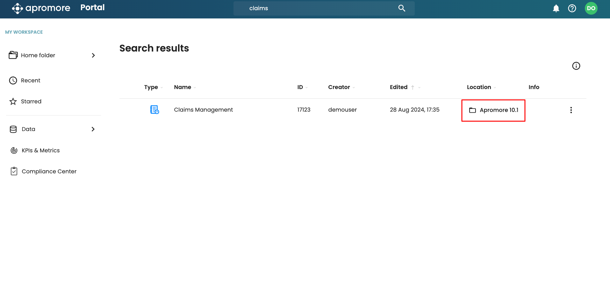Click the search magnifier icon
Image resolution: width=610 pixels, height=306 pixels.
[402, 8]
